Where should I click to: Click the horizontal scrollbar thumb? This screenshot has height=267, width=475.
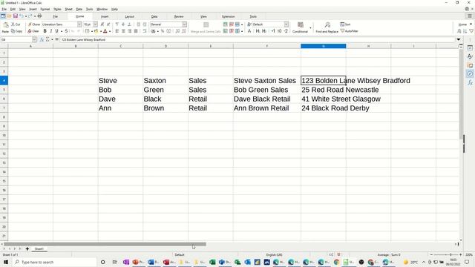pos(105,244)
